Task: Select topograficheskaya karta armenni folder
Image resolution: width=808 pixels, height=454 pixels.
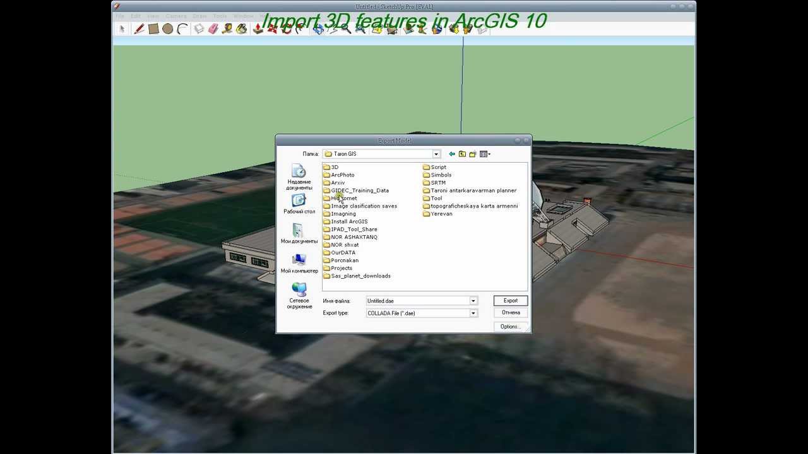Action: tap(470, 206)
